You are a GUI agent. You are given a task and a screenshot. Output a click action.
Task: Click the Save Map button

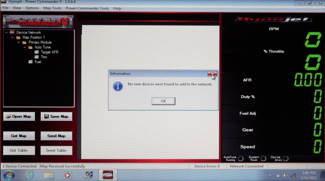pyautogui.click(x=56, y=117)
